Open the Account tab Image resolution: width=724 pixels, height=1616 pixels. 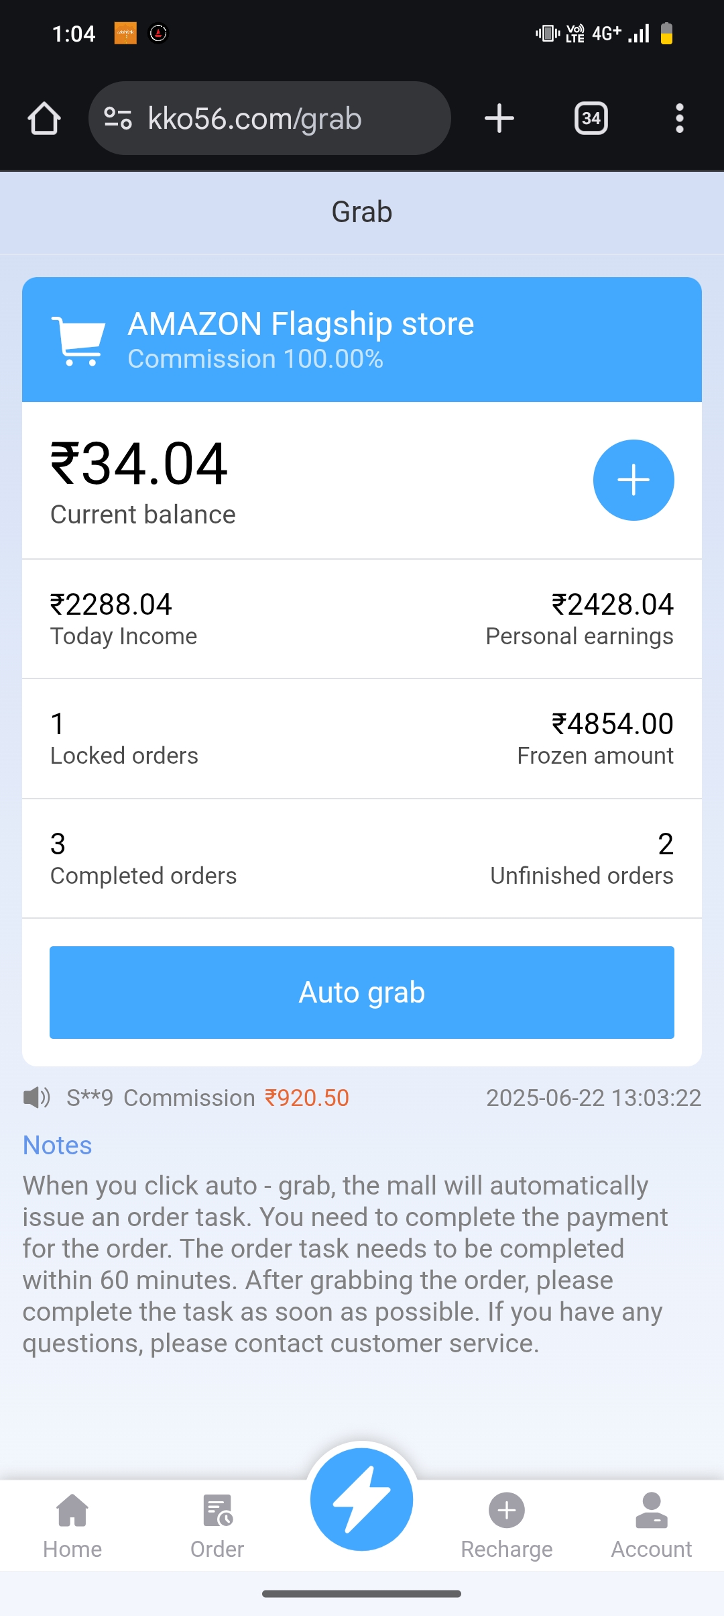coord(651,1525)
